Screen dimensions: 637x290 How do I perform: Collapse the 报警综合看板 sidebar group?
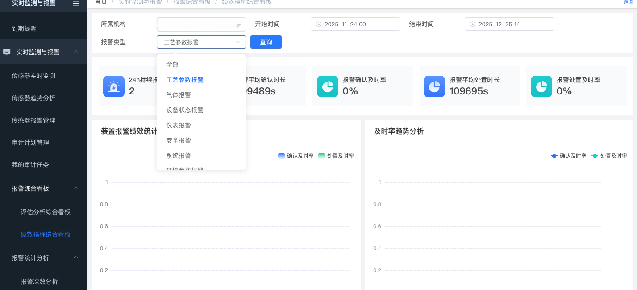pyautogui.click(x=76, y=188)
